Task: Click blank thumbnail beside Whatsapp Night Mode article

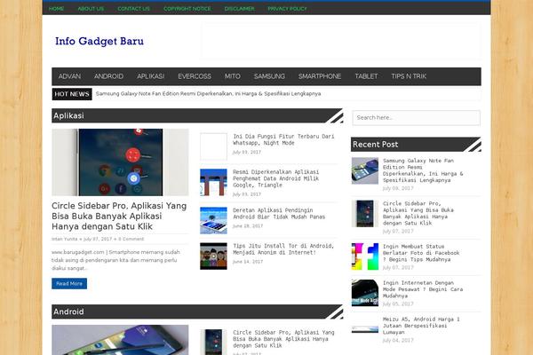Action: [213, 146]
